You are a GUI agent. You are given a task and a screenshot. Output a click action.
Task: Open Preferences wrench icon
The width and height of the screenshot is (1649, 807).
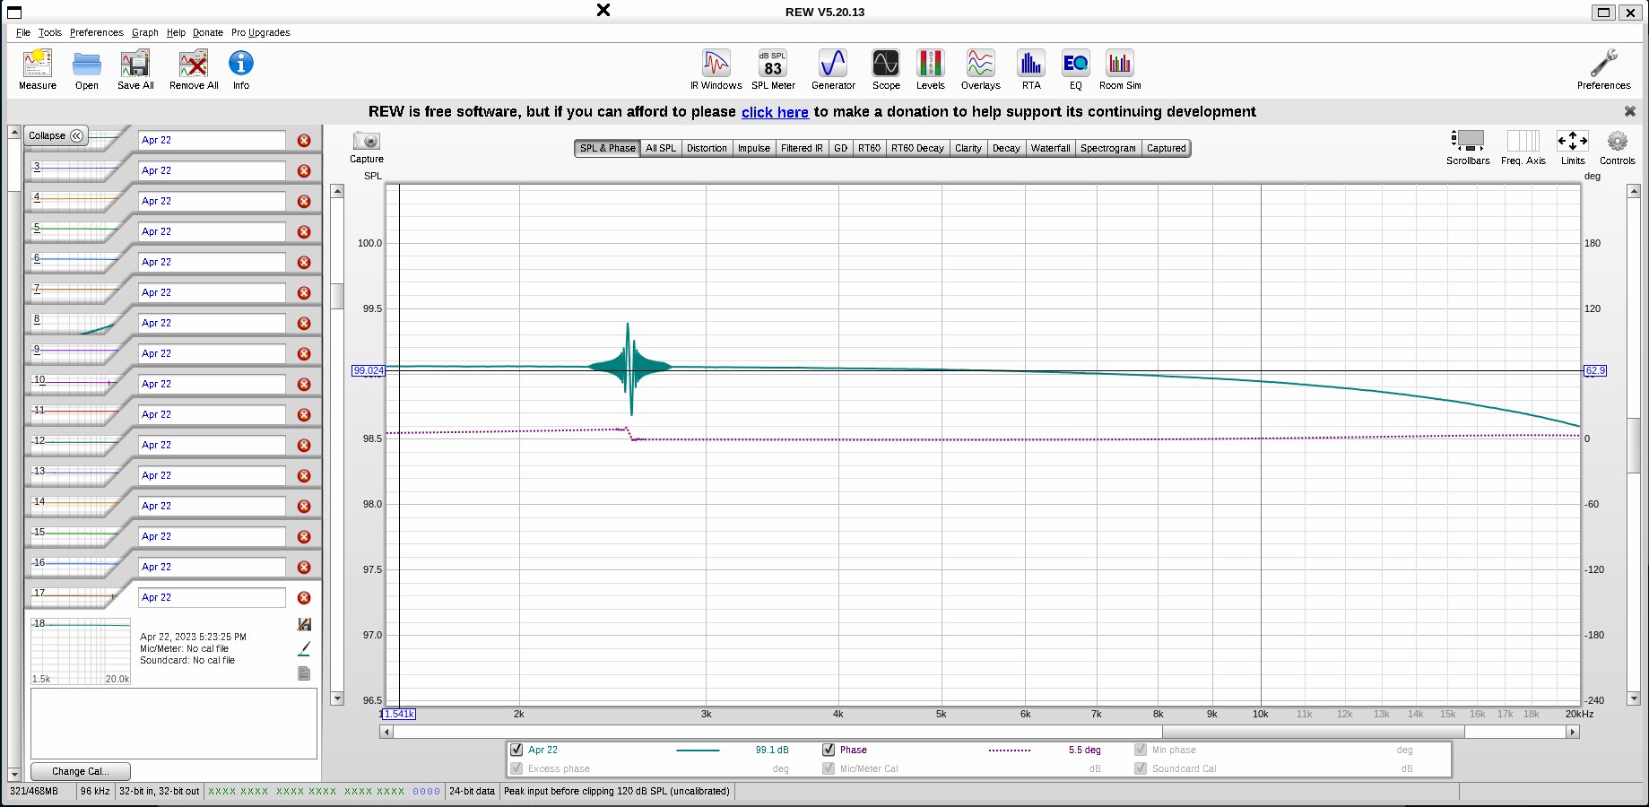[x=1604, y=70]
